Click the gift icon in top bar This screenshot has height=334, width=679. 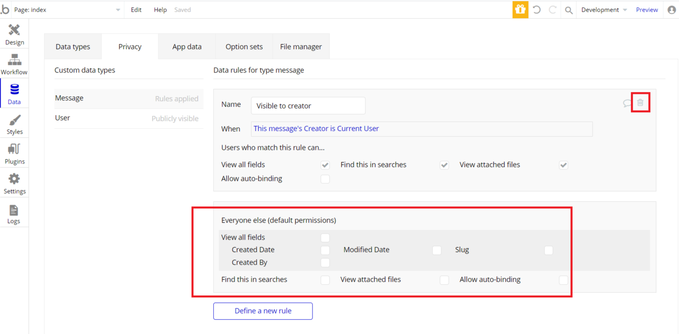pos(520,10)
